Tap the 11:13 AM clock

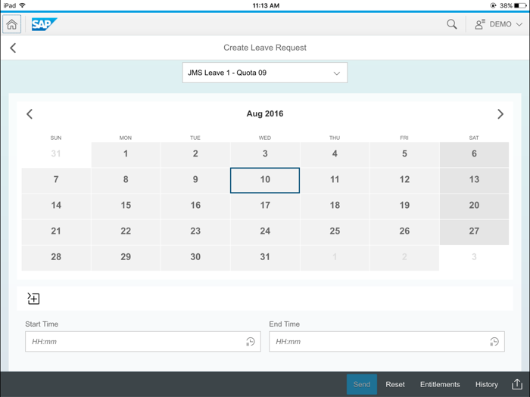pyautogui.click(x=266, y=5)
